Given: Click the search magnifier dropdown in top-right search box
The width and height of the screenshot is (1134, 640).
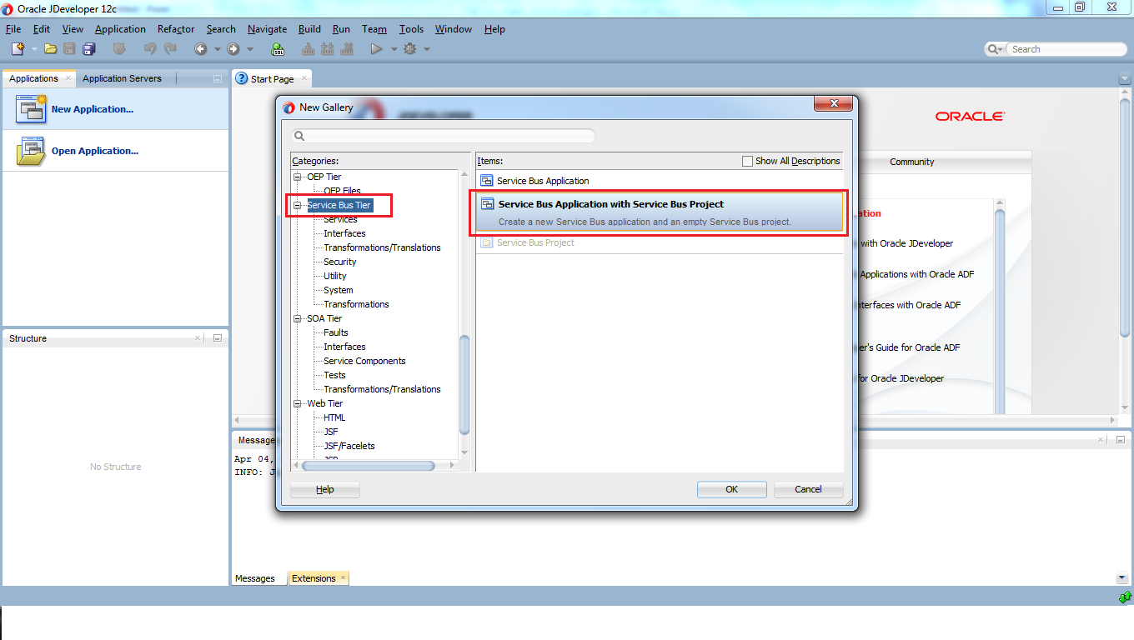Looking at the screenshot, I should point(996,49).
